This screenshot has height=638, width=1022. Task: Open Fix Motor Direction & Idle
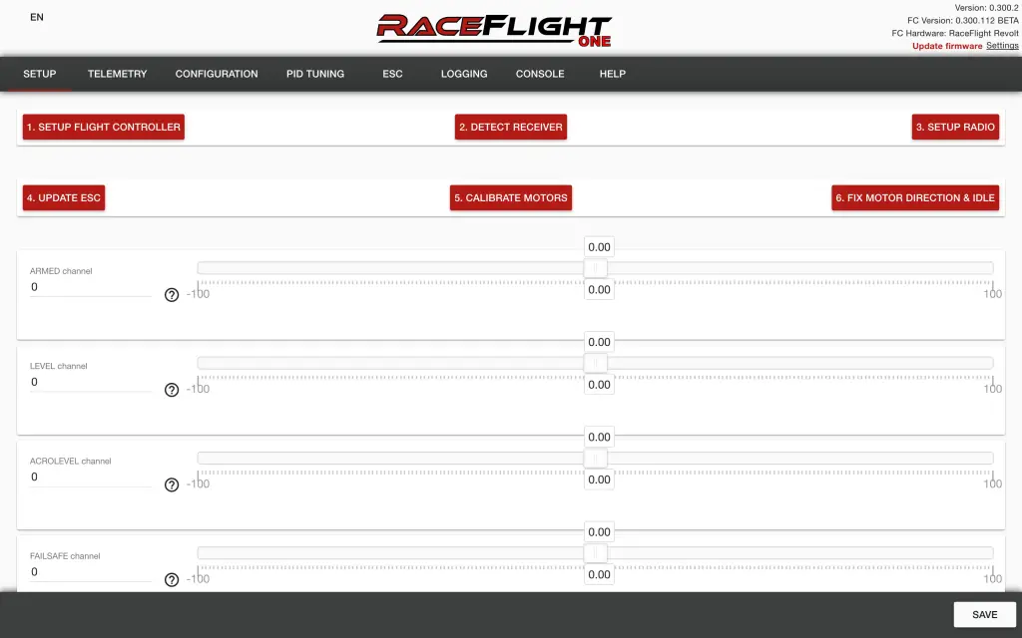(914, 197)
